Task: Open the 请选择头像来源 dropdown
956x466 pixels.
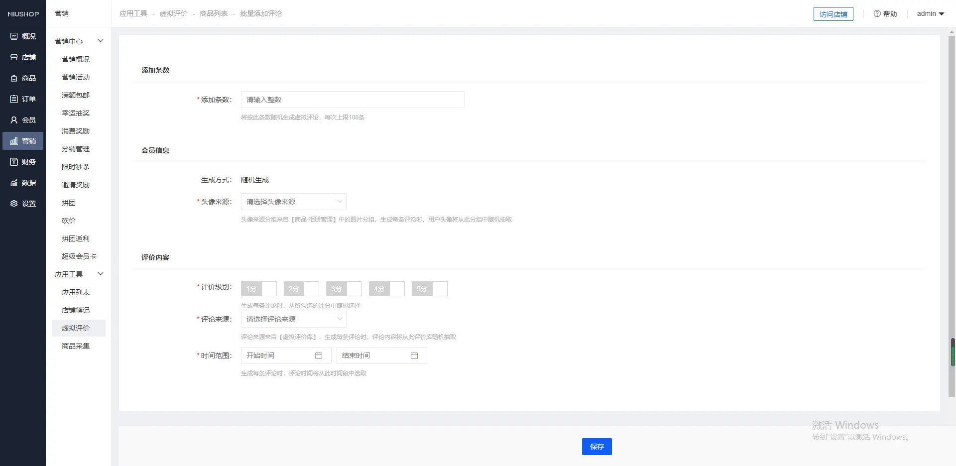Action: point(293,202)
